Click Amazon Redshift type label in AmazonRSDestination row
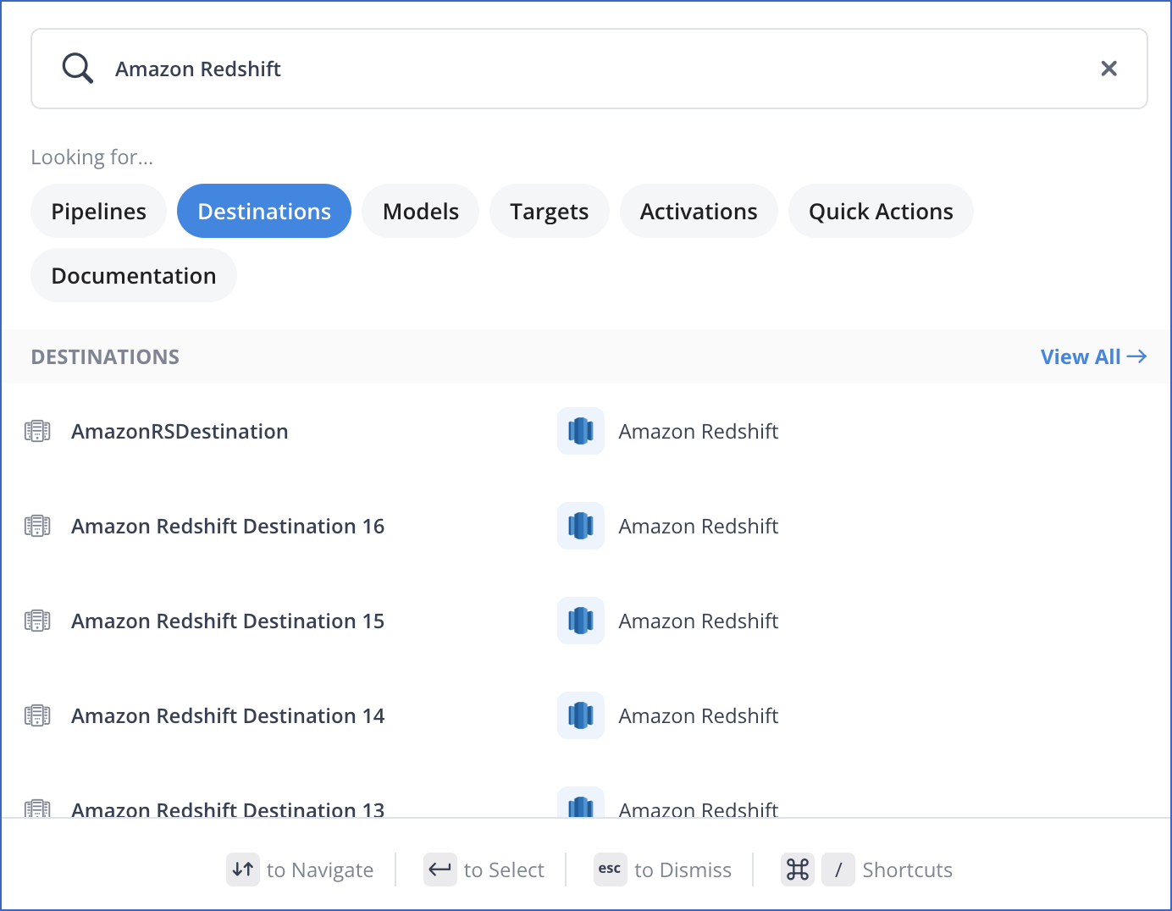1172x911 pixels. point(699,431)
